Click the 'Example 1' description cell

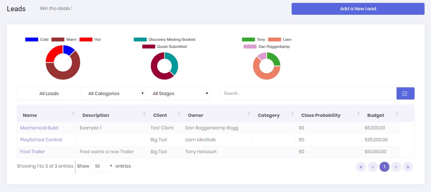90,128
